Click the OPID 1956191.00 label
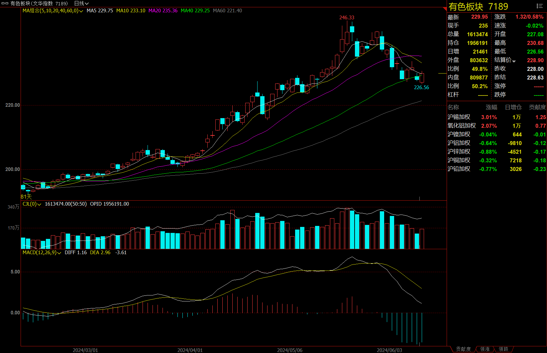Image resolution: width=547 pixels, height=353 pixels. (109, 204)
